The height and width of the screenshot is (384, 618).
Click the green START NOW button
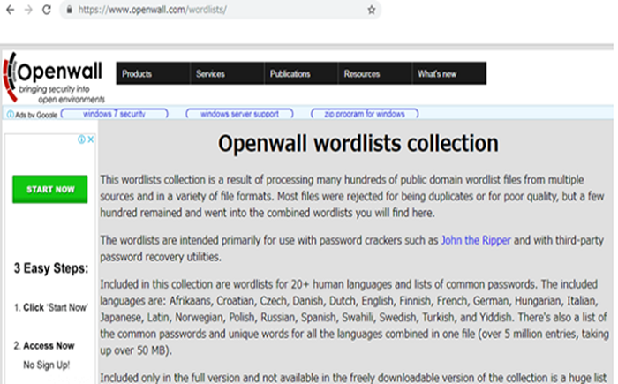tap(50, 189)
